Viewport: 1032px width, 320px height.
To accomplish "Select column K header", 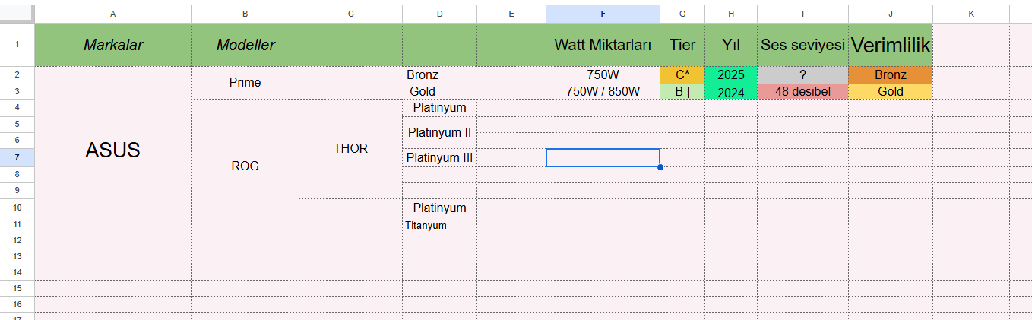I will click(971, 14).
